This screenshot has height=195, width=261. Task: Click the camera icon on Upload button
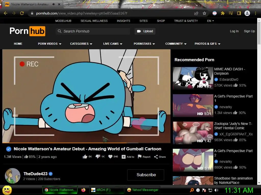[x=139, y=31]
